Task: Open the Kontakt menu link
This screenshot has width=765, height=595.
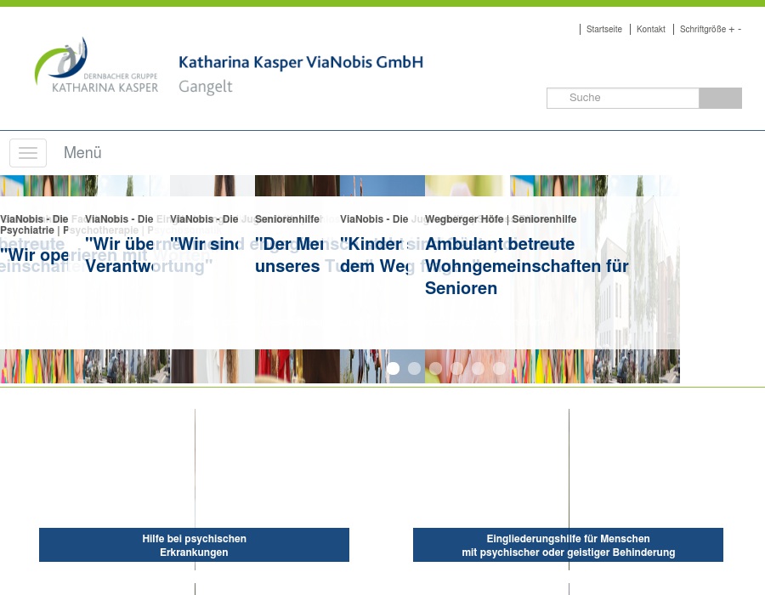Action: (x=651, y=29)
